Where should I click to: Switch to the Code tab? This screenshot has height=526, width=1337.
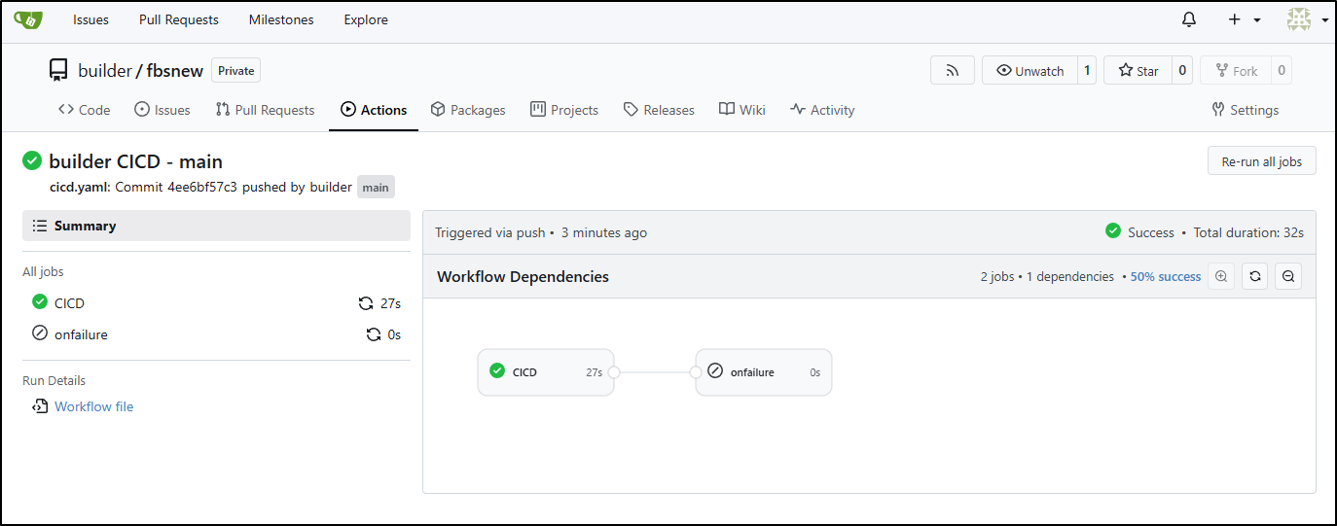coord(85,110)
